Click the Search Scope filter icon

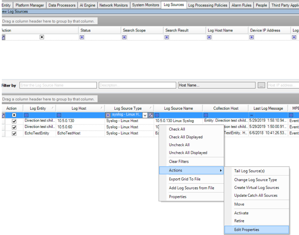coord(124,38)
